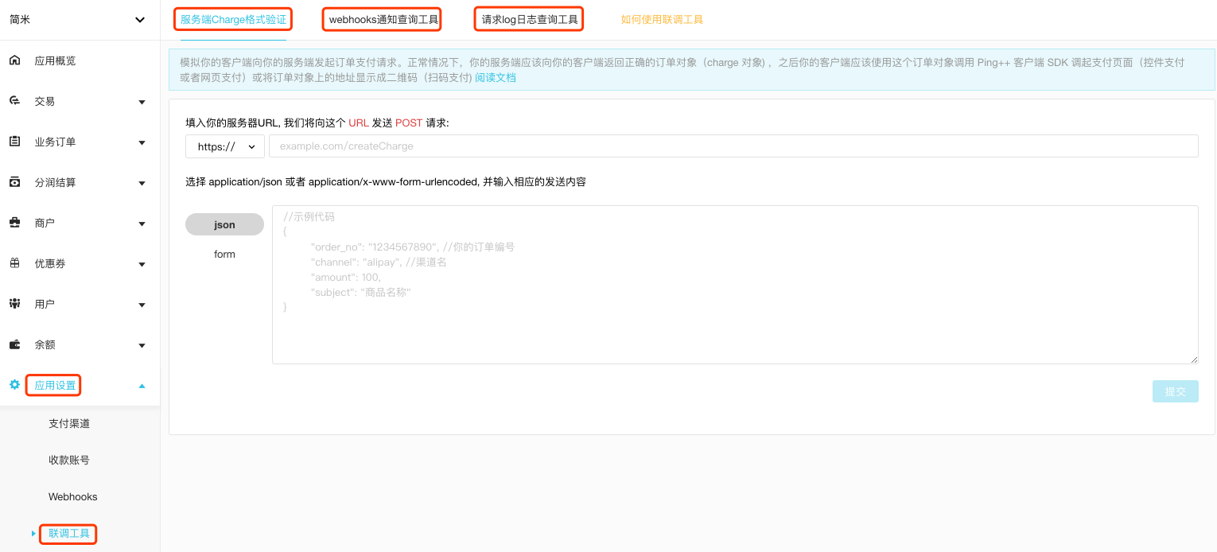Click the 业务订单 clipboard icon
The image size is (1217, 552).
pos(14,142)
